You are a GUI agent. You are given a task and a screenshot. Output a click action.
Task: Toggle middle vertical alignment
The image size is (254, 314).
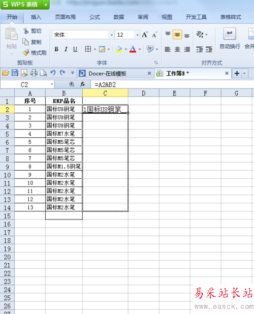177,35
